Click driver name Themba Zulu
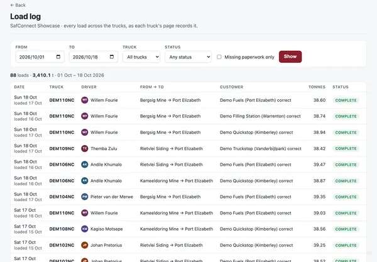377x262 pixels. tap(104, 148)
